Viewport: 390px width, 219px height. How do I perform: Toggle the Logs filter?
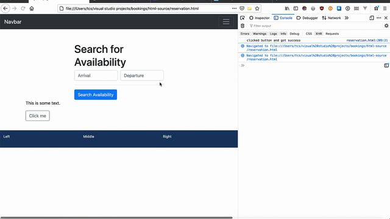coord(274,34)
